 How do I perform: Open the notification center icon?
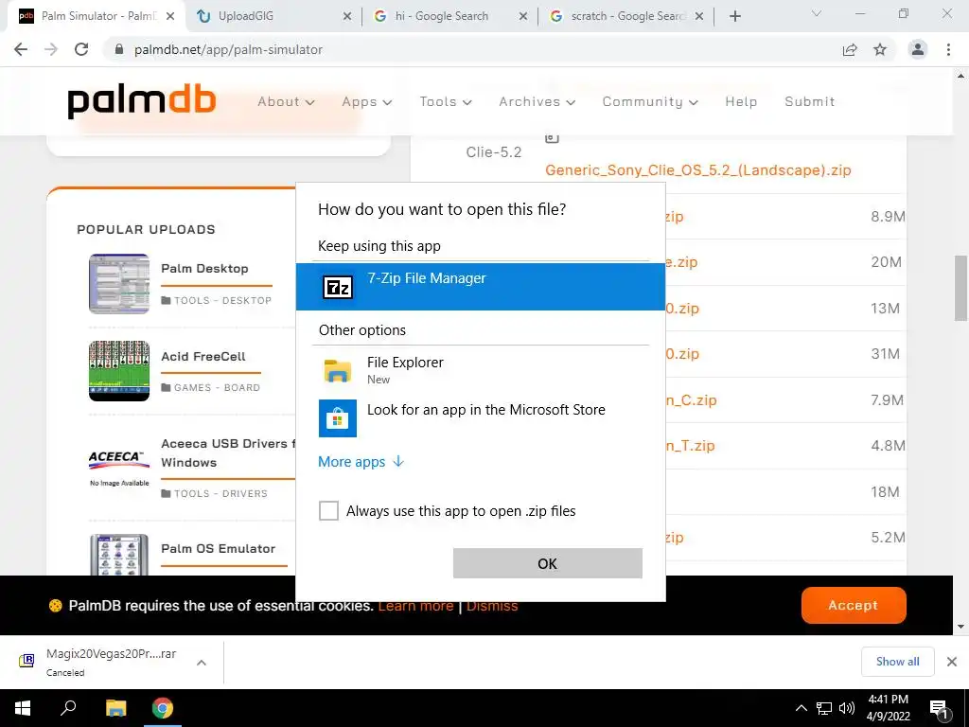pyautogui.click(x=939, y=708)
